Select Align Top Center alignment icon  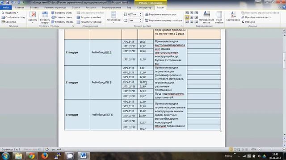click(x=192, y=13)
